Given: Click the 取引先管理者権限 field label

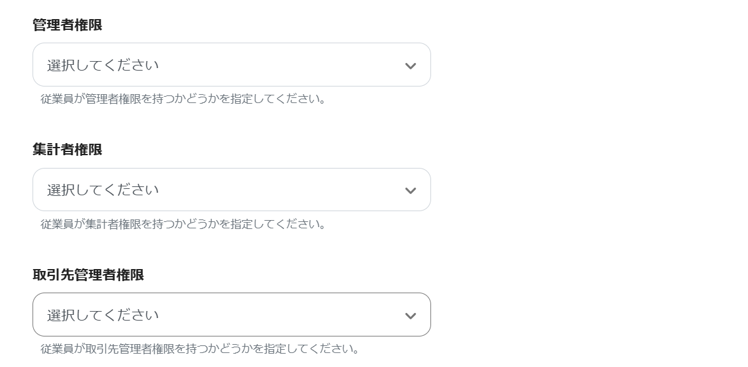Looking at the screenshot, I should pos(88,275).
